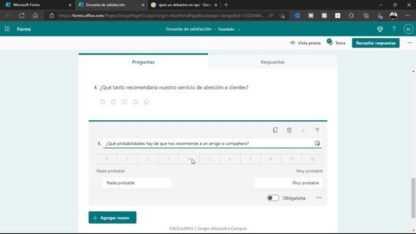Open Vista previa of the form

coord(305,43)
